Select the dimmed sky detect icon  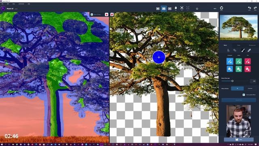(235, 50)
